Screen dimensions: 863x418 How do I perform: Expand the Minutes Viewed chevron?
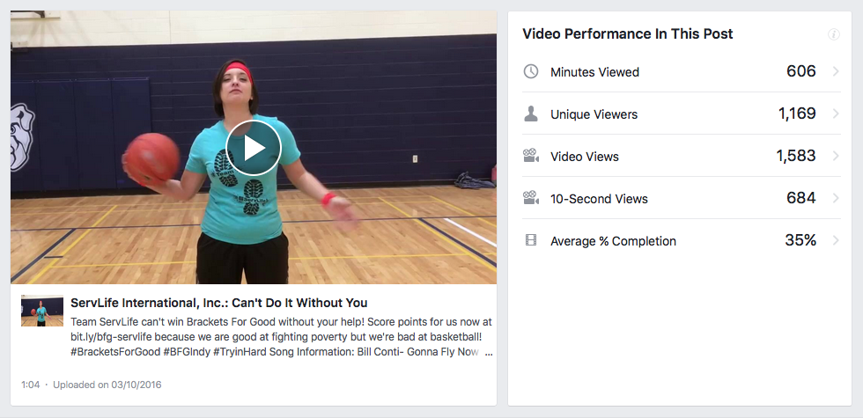(x=836, y=71)
